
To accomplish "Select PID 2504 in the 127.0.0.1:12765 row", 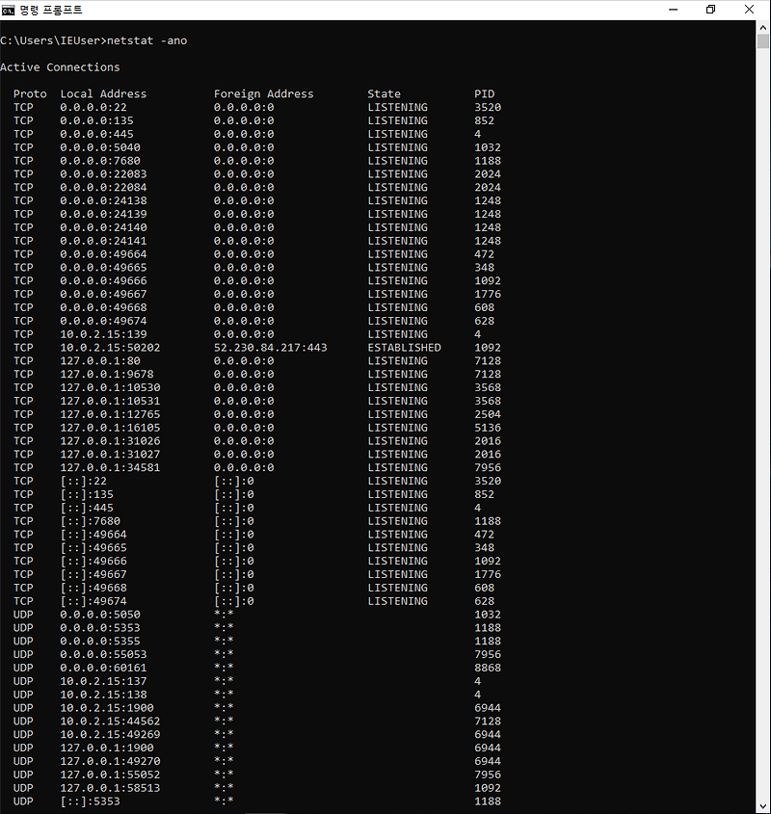I will (x=488, y=414).
